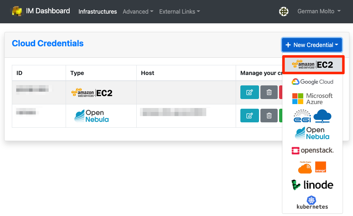This screenshot has height=216, width=353.
Task: Click the blurred host of OpenNebula row
Action: (x=173, y=112)
